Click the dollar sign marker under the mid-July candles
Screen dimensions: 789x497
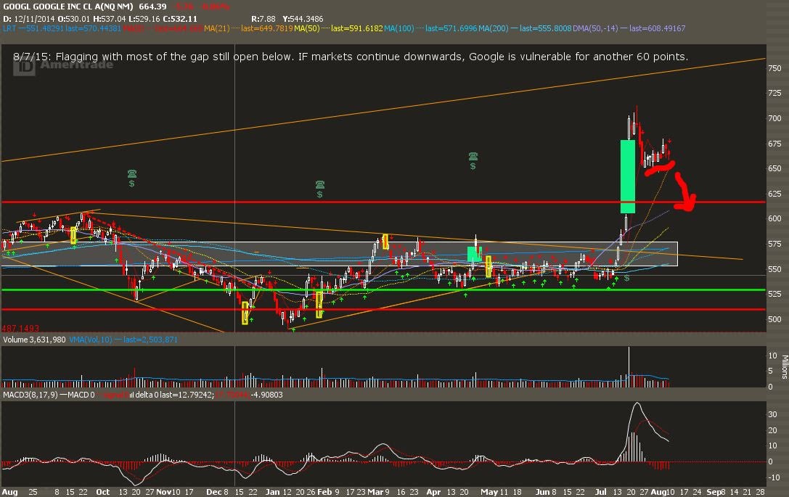[627, 278]
